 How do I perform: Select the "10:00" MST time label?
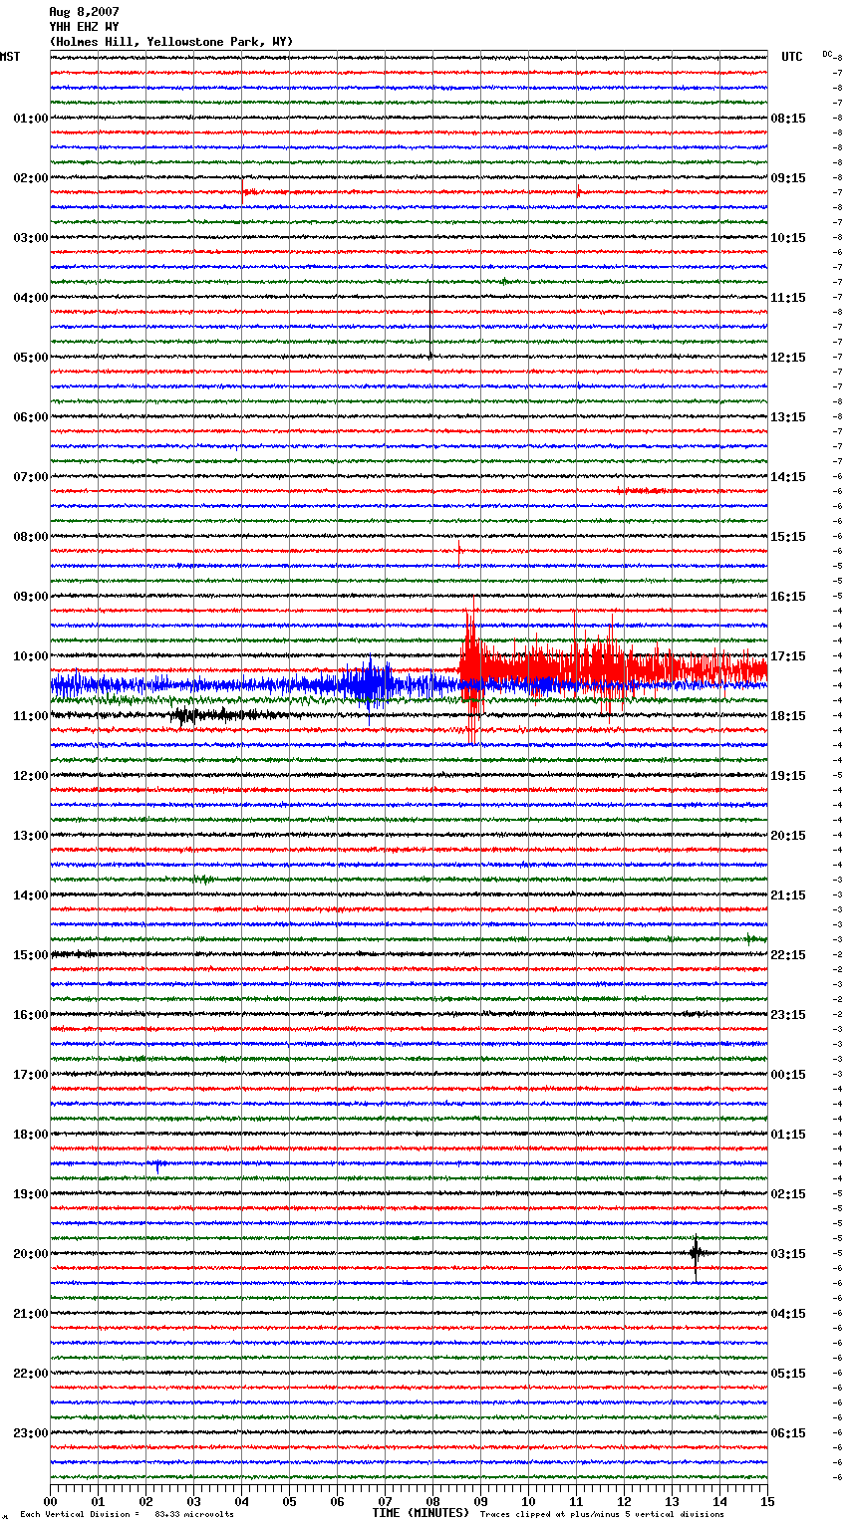[x=31, y=656]
